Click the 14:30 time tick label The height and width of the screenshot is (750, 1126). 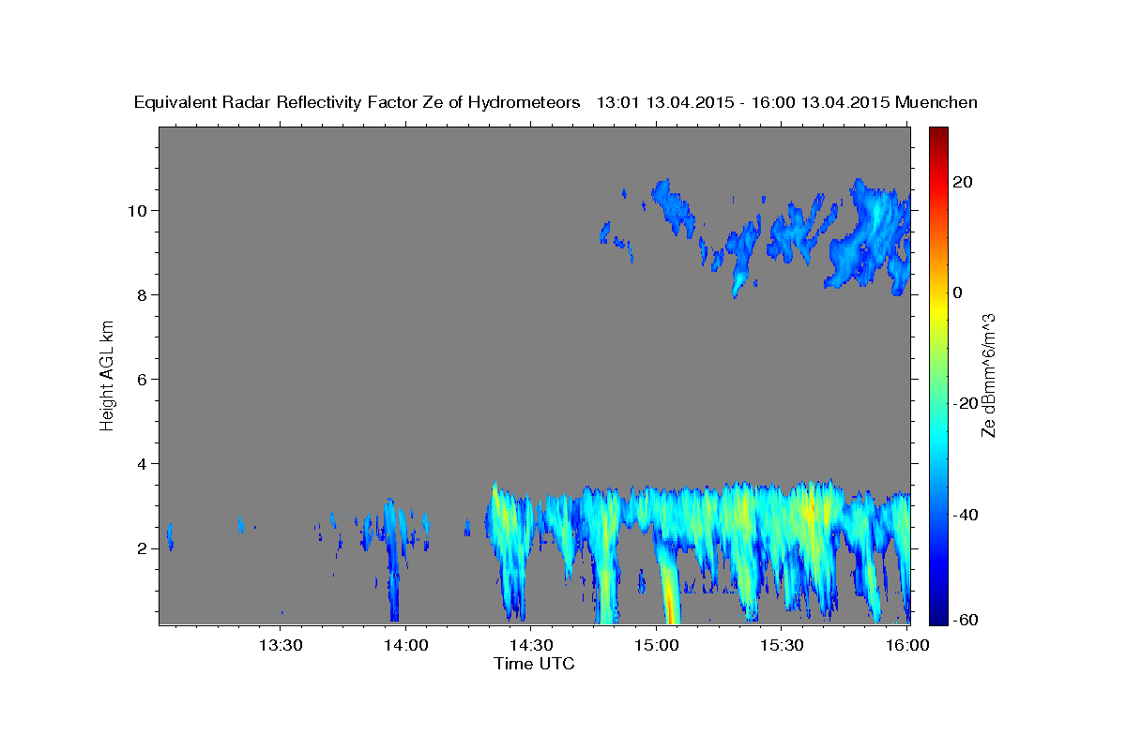coord(530,645)
